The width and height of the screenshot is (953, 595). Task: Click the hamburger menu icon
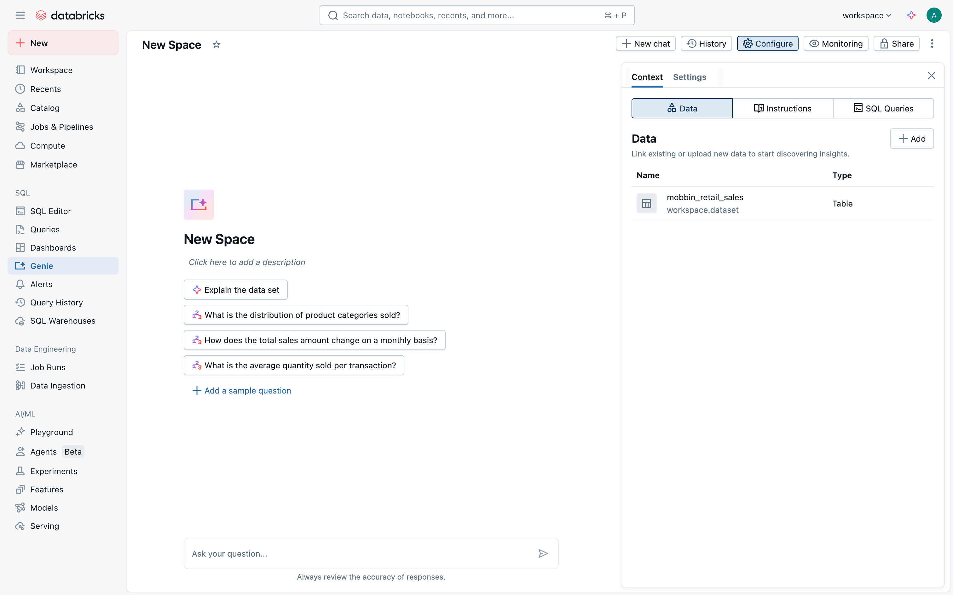pyautogui.click(x=20, y=15)
